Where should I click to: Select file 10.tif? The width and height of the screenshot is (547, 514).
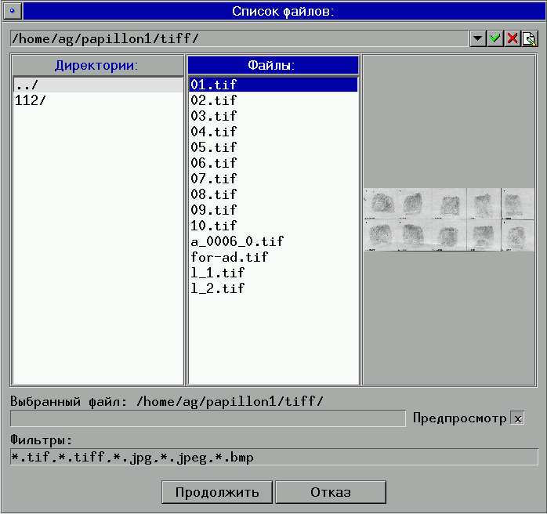pyautogui.click(x=273, y=226)
